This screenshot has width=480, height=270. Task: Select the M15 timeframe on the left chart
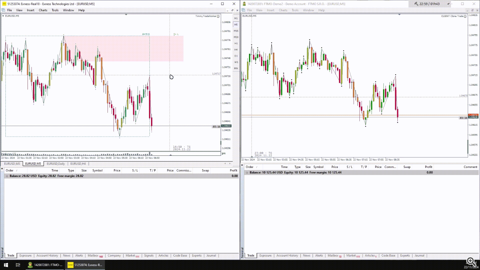coord(236,31)
